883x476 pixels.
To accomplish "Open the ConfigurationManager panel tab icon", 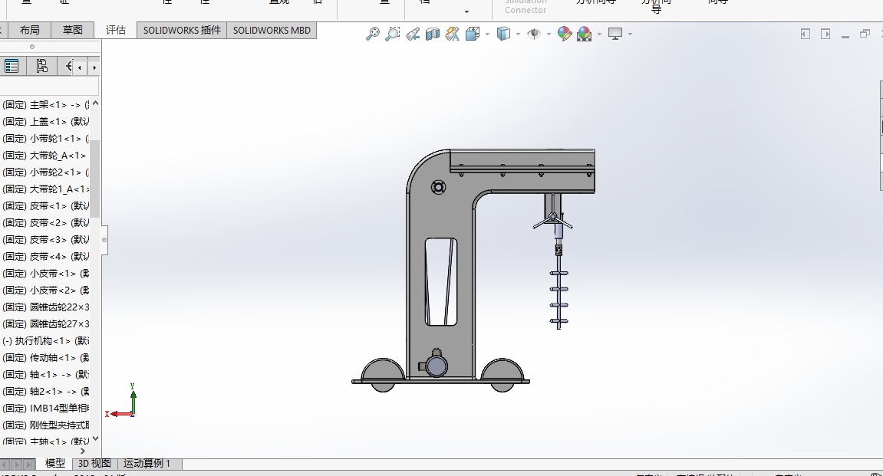I will (41, 66).
